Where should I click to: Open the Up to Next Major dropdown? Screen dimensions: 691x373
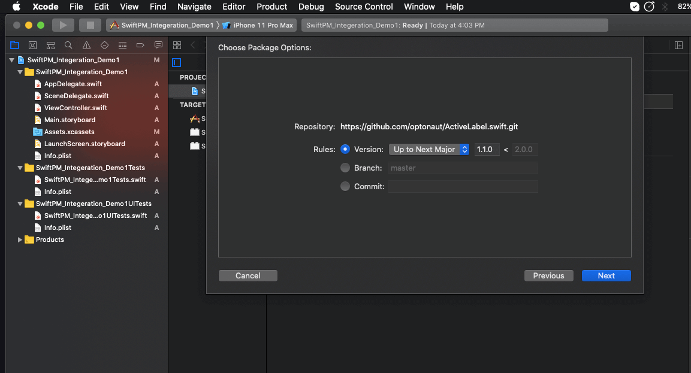tap(429, 149)
